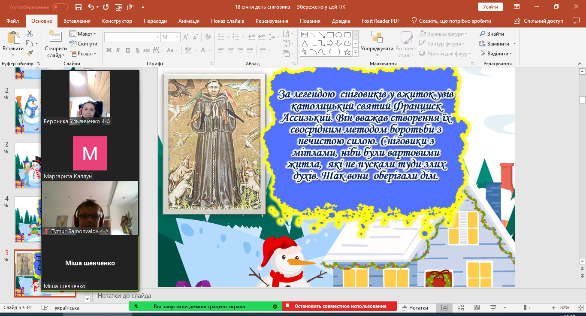
Task: Click the zoom slider handle in status bar
Action: (525, 307)
